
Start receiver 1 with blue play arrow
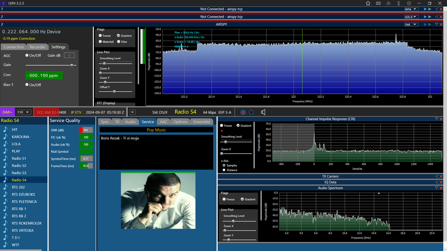point(425,9)
